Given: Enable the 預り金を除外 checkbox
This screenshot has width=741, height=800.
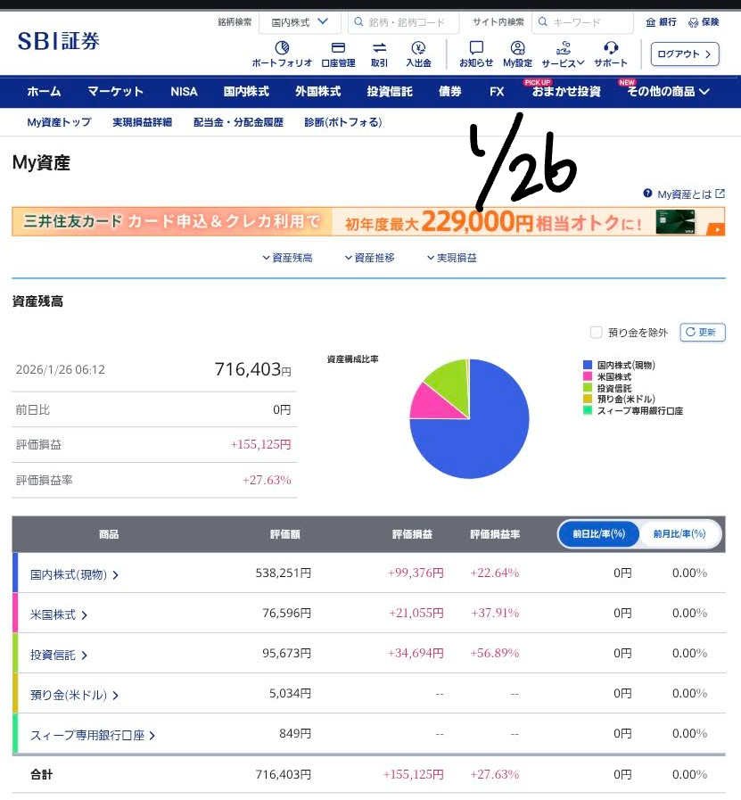Looking at the screenshot, I should (x=597, y=333).
